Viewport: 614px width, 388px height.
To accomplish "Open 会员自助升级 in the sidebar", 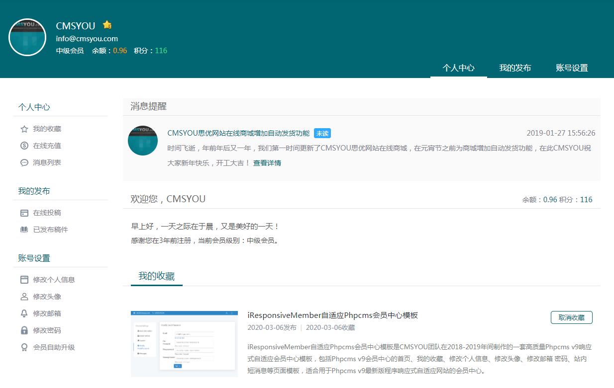I will [x=54, y=348].
